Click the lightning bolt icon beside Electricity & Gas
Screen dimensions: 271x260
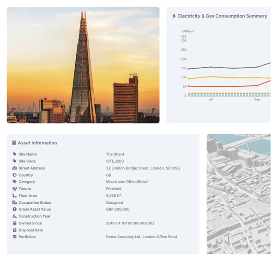[174, 16]
